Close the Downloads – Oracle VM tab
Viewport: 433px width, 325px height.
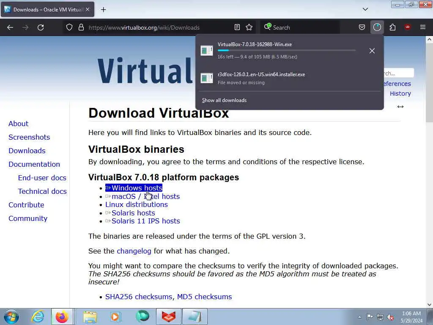[x=88, y=9]
